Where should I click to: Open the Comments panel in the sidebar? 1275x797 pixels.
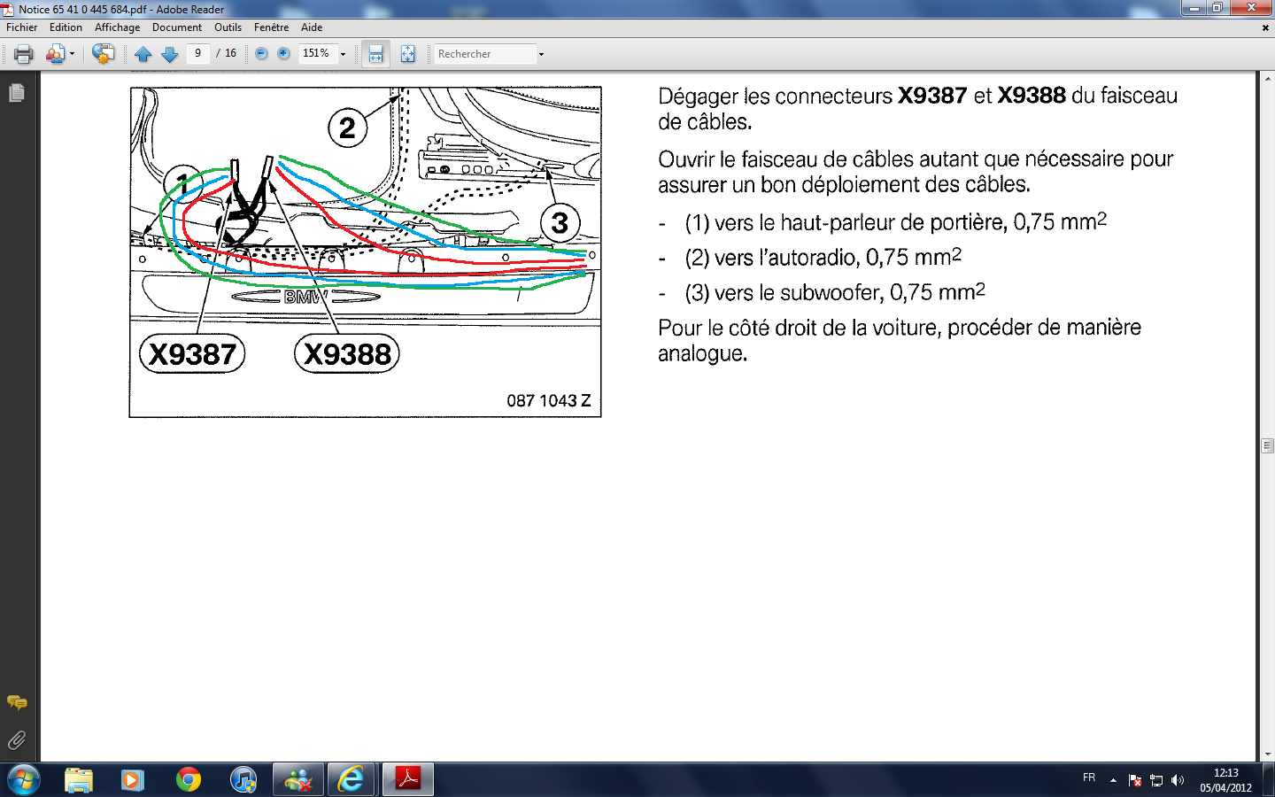(16, 702)
